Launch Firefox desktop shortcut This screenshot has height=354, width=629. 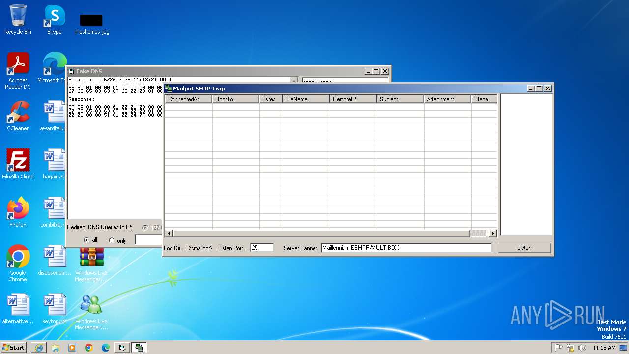pos(18,212)
